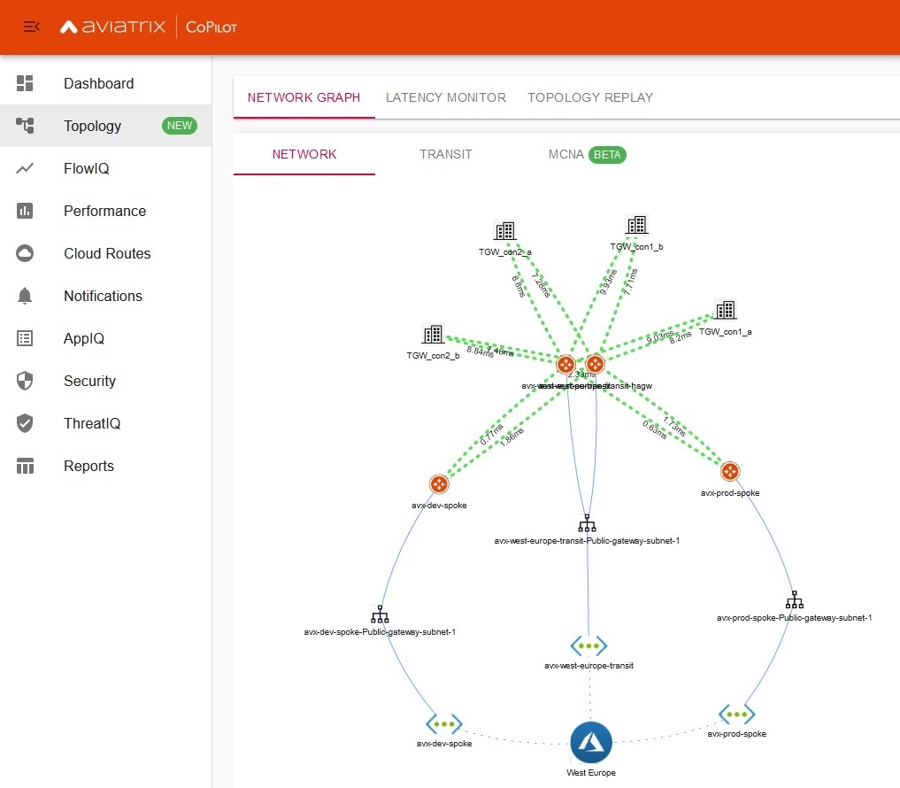Open ThreatIQ from the sidebar
This screenshot has width=900, height=788.
tap(105, 423)
